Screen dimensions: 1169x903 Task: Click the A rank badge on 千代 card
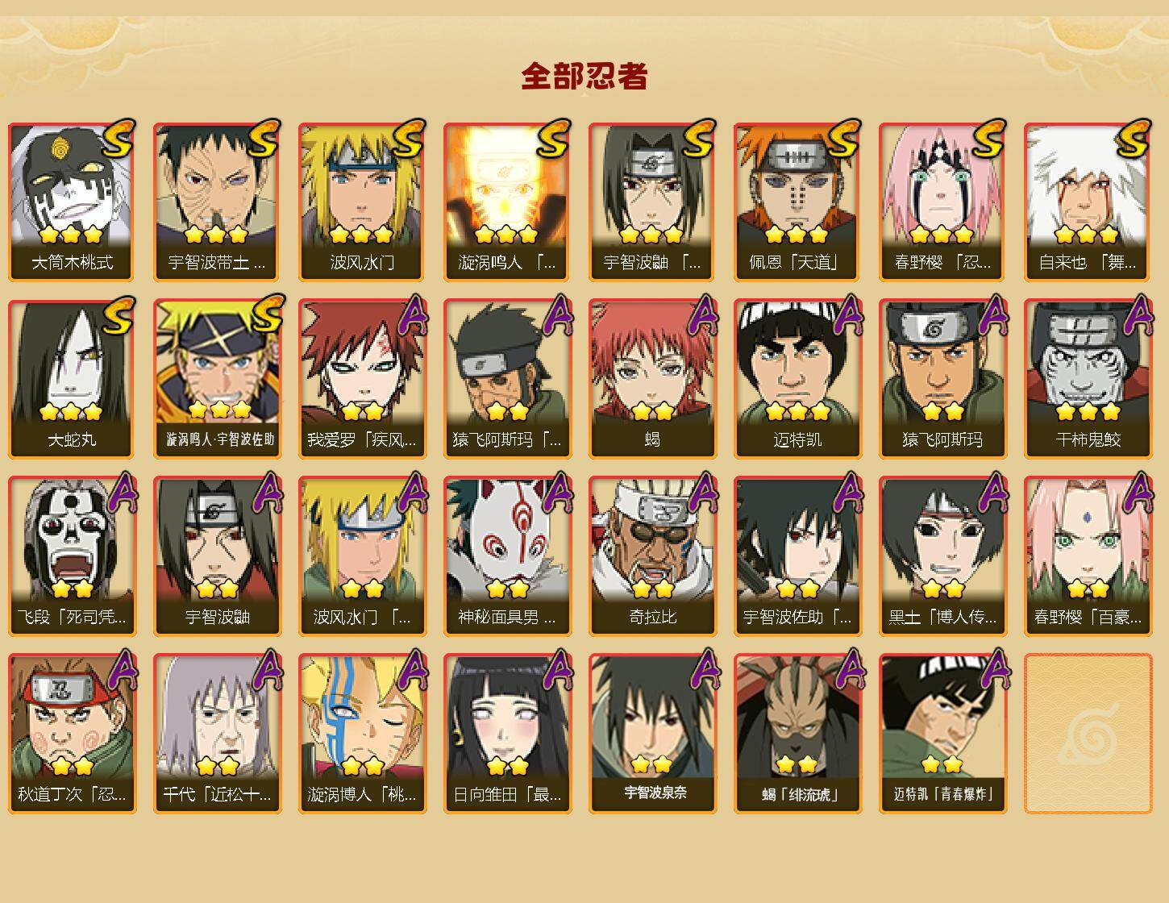click(x=268, y=670)
